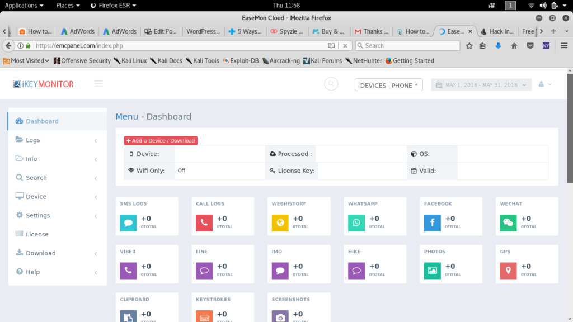Select the Facebook blue icon tile
Image resolution: width=573 pixels, height=322 pixels.
432,222
